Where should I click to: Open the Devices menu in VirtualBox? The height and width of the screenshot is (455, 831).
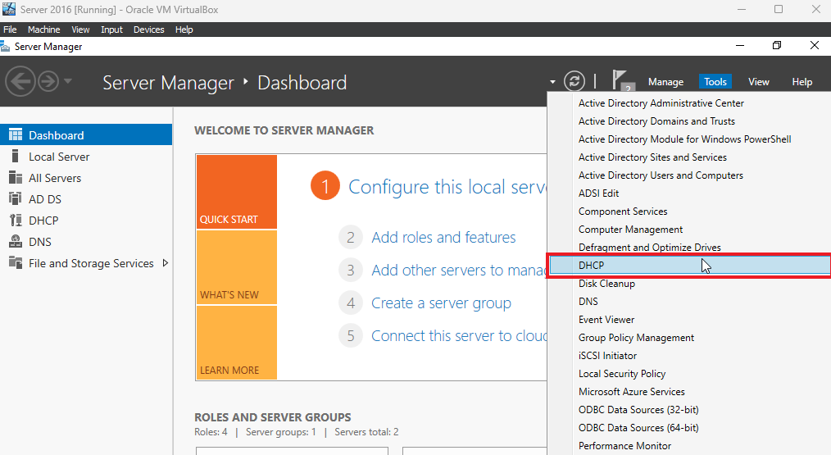pos(148,30)
